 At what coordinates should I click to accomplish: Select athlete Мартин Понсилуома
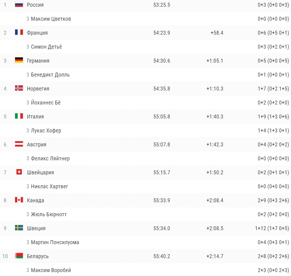pyautogui.click(x=55, y=242)
